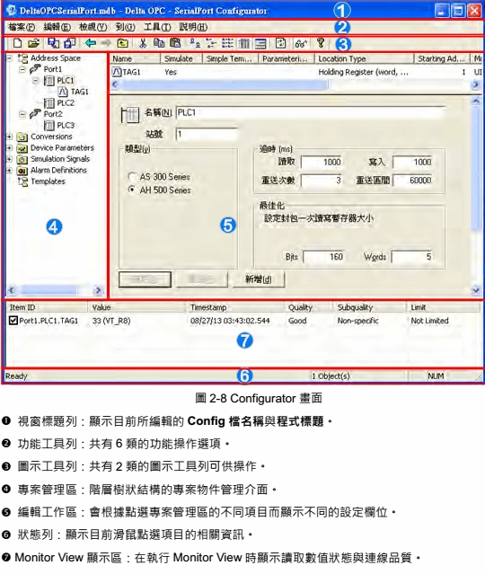Click the Paste clipboard icon
The image size is (485, 574).
pyautogui.click(x=175, y=43)
